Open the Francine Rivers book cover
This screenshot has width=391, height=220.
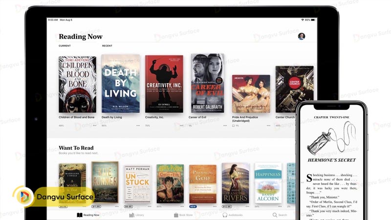point(236,183)
